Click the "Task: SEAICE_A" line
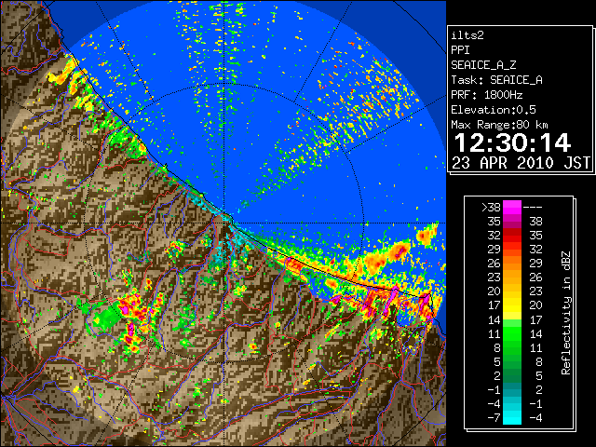Screen dimensions: 596x447 [x=496, y=80]
